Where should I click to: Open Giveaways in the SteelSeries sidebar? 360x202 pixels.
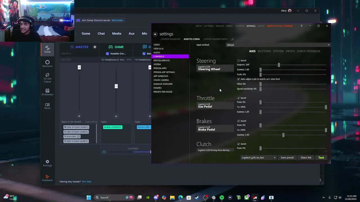[x=47, y=92]
